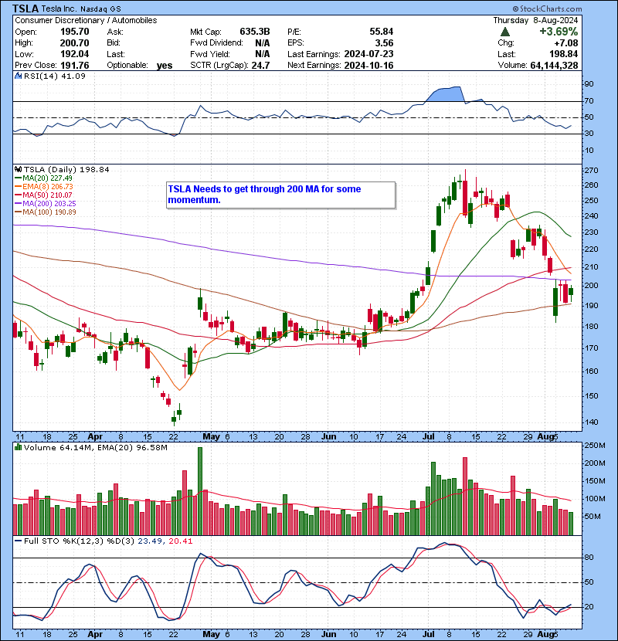Select the TSLA ticker symbol heading
618x641 pixels.
pos(25,8)
